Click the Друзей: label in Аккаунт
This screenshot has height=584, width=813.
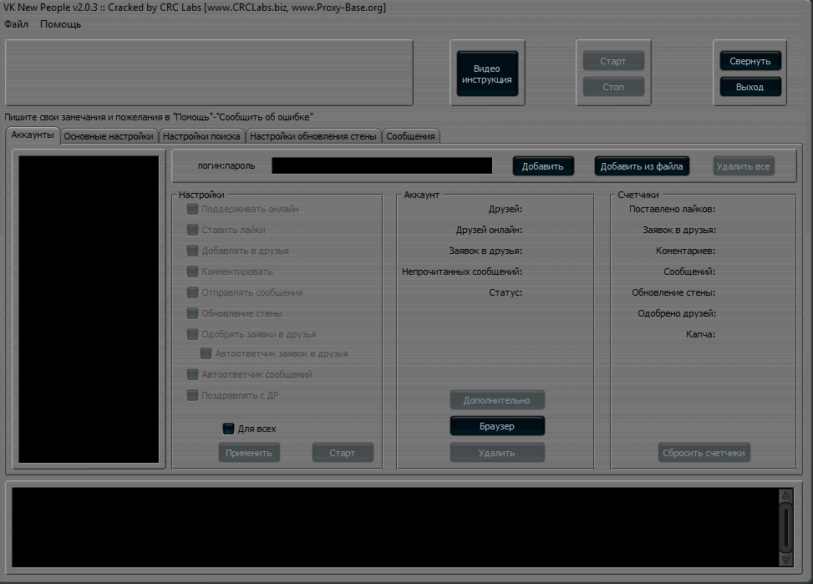tap(506, 209)
